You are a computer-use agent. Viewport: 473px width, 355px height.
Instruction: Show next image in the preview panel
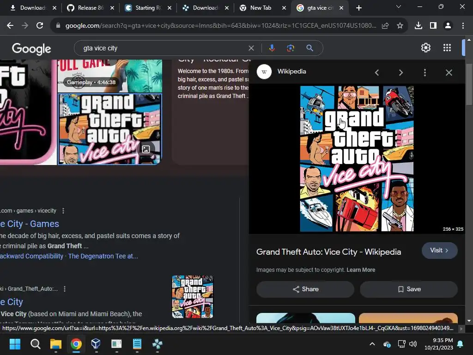[401, 73]
